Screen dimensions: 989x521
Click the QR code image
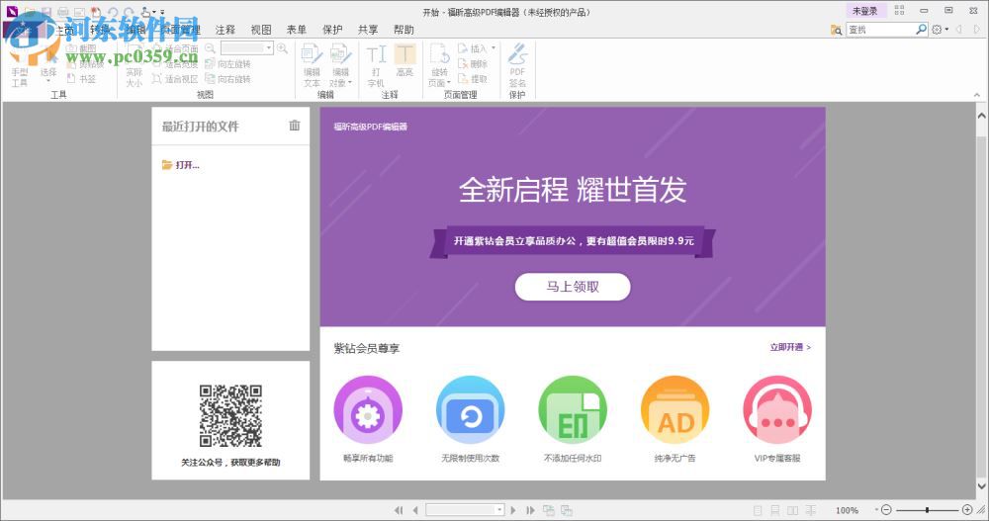click(x=230, y=415)
